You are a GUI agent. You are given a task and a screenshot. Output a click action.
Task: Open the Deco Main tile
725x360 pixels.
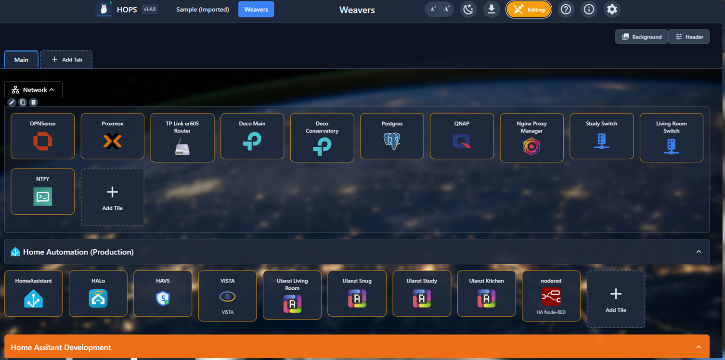[x=252, y=136]
